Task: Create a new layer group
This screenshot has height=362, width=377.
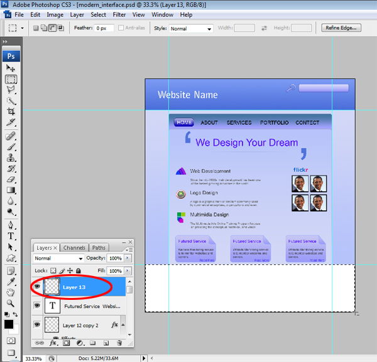Action: [x=93, y=343]
